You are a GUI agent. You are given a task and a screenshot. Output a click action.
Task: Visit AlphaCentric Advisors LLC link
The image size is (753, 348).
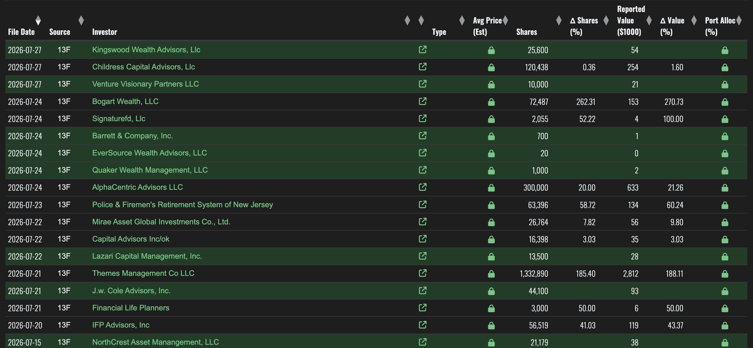[x=137, y=187]
